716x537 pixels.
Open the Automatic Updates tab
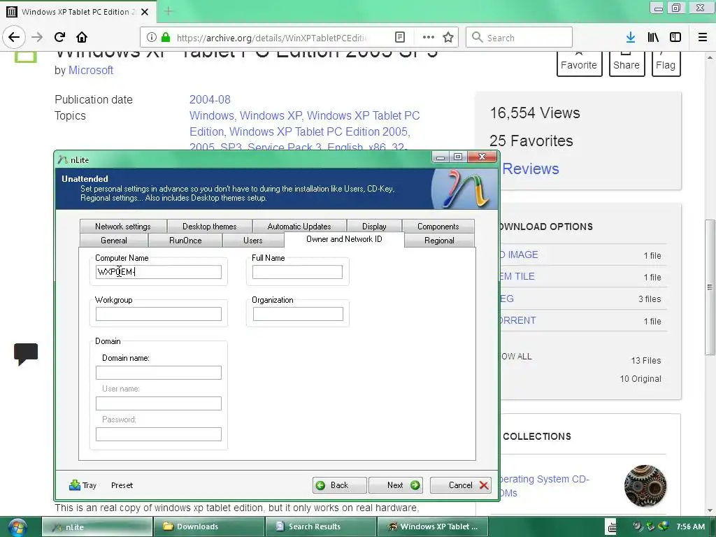[299, 227]
